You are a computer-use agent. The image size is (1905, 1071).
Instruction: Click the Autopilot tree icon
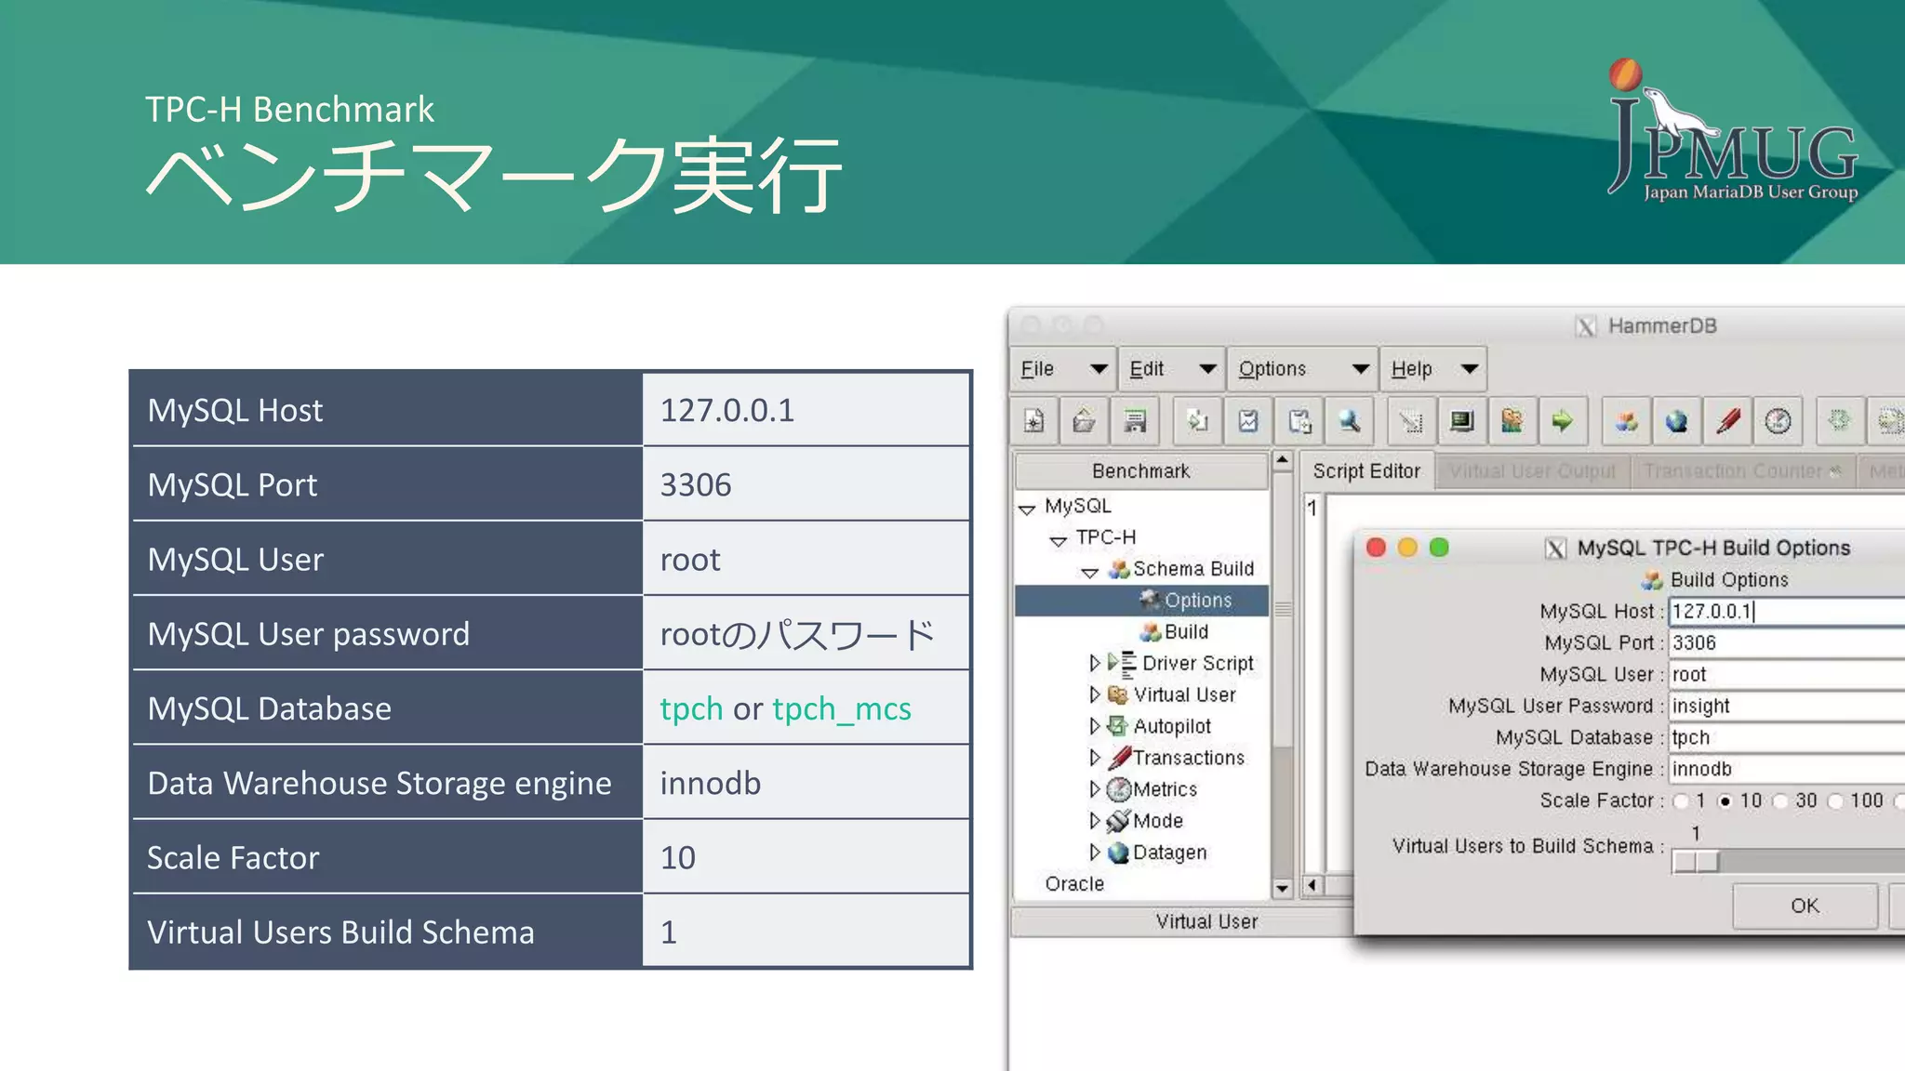coord(1118,726)
